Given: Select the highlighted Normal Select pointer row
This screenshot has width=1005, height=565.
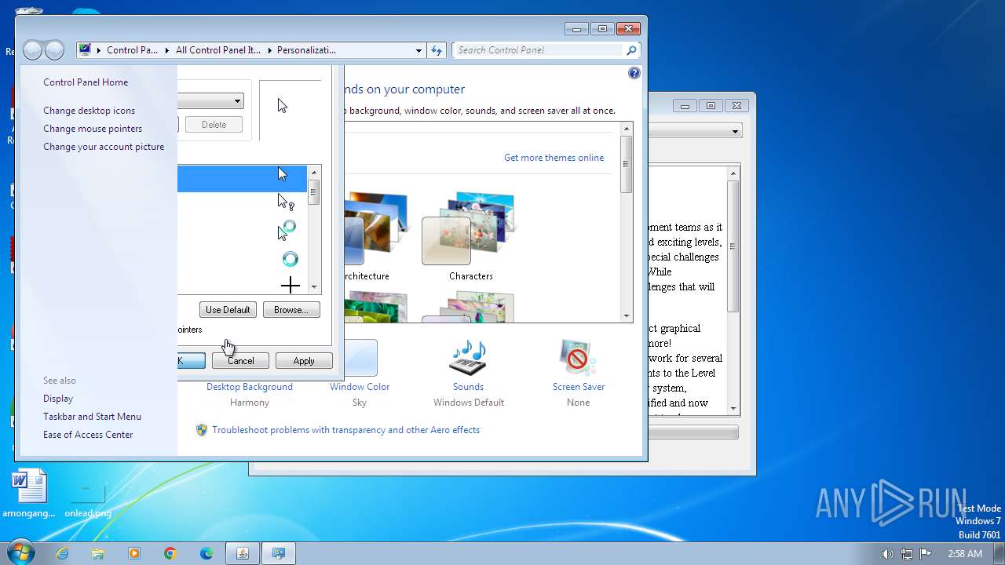Looking at the screenshot, I should (242, 178).
